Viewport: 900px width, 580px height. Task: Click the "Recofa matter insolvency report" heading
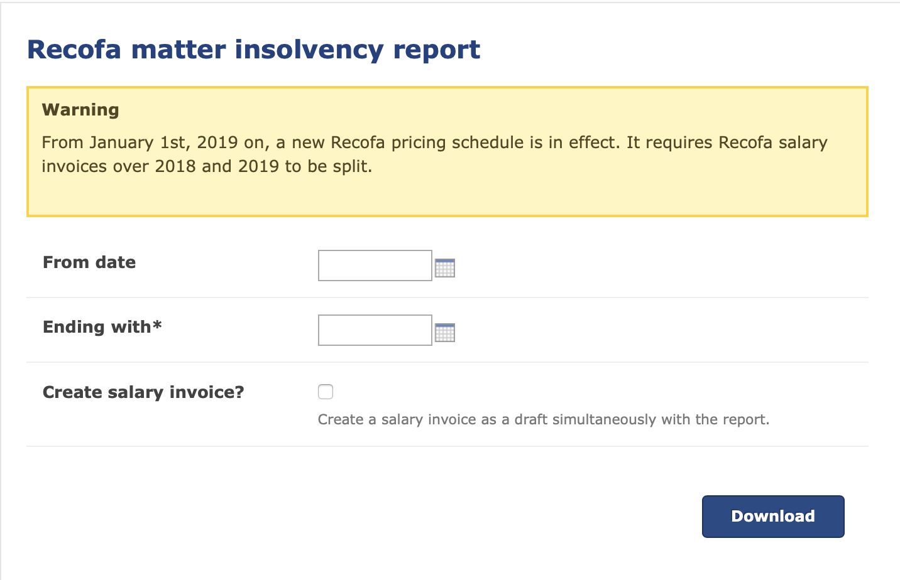(254, 50)
